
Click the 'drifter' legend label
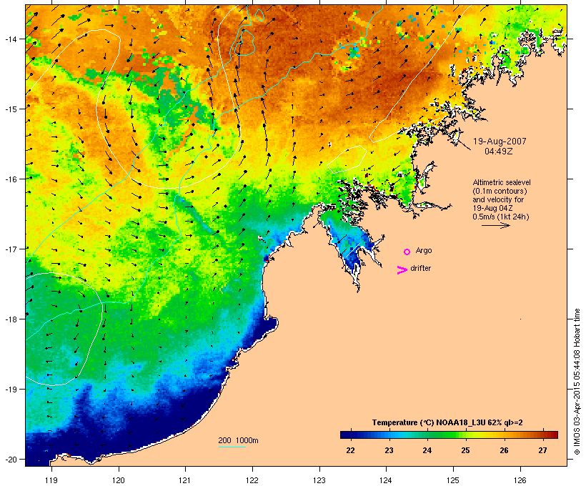pos(420,268)
